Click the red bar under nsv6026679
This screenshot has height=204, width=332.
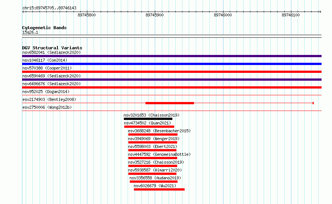(159, 189)
